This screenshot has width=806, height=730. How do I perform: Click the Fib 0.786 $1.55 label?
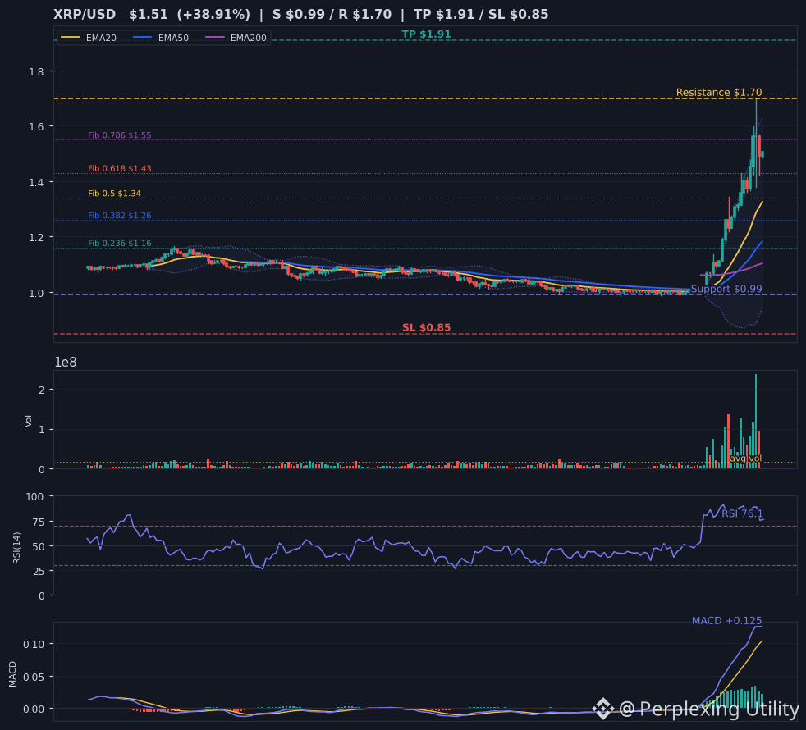coord(119,135)
